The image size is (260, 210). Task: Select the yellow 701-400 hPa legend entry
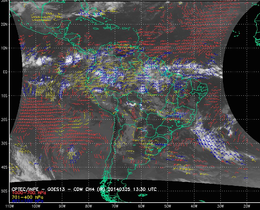pos(27,197)
